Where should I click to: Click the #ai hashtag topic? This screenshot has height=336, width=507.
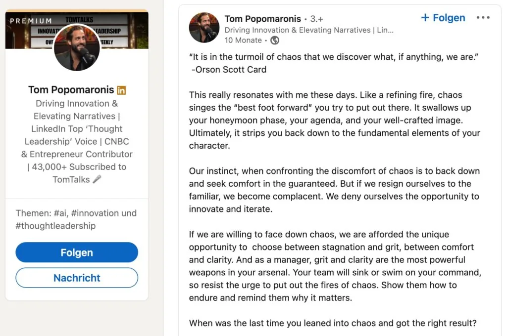tap(60, 213)
